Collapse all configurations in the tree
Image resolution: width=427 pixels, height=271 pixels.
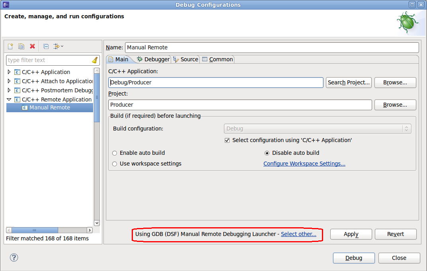46,46
